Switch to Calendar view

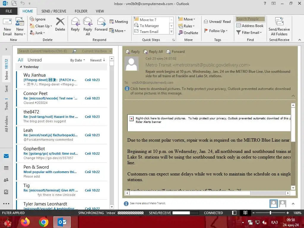pos(6,168)
